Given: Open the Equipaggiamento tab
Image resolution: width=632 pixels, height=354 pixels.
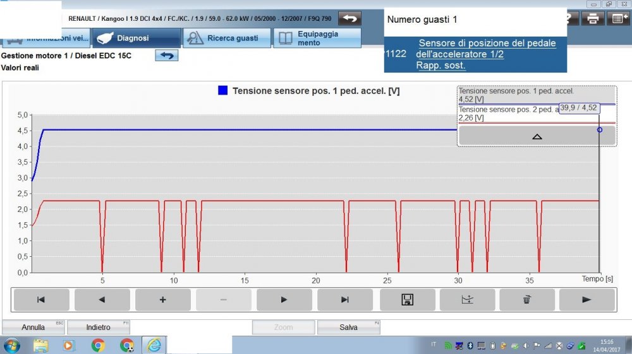Looking at the screenshot, I should point(317,38).
